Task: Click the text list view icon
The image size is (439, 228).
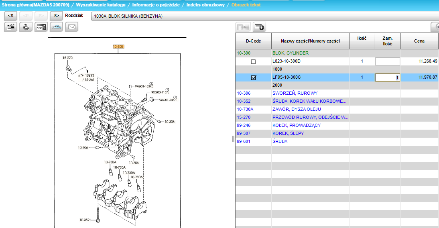Action: click(x=10, y=27)
